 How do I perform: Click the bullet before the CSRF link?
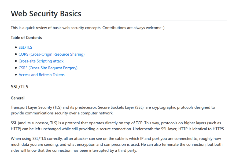pyautogui.click(x=16, y=68)
